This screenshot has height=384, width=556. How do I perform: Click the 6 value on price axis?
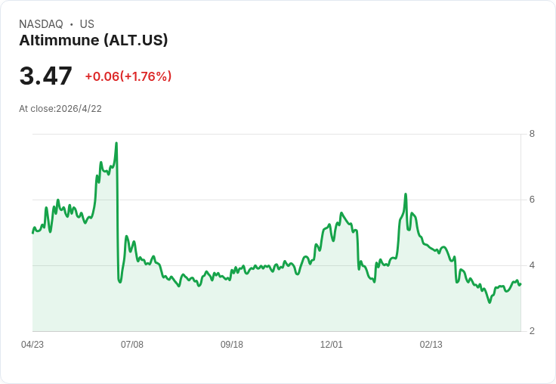[x=532, y=200]
